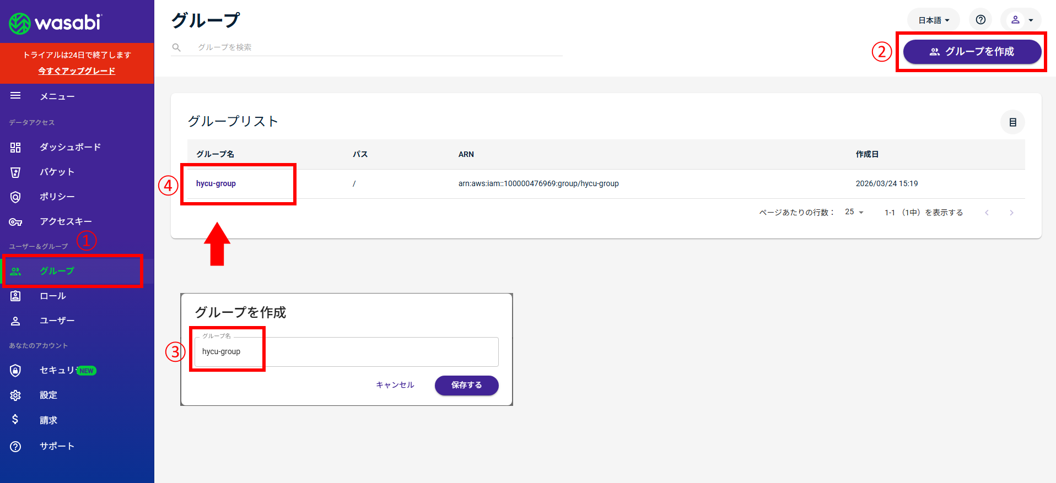Viewport: 1056px width, 483px height.
Task: Open the Dashboard (ダッシュボード) icon
Action: (15, 147)
